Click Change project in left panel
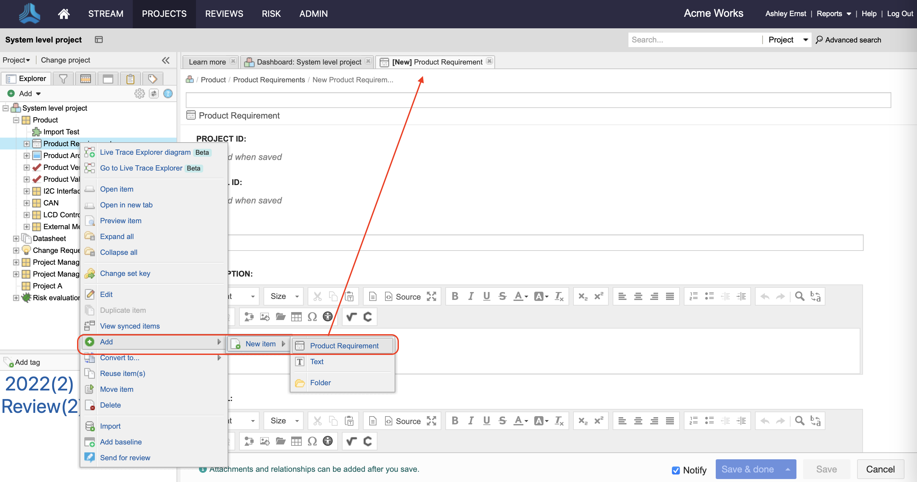This screenshot has width=917, height=482. [66, 60]
